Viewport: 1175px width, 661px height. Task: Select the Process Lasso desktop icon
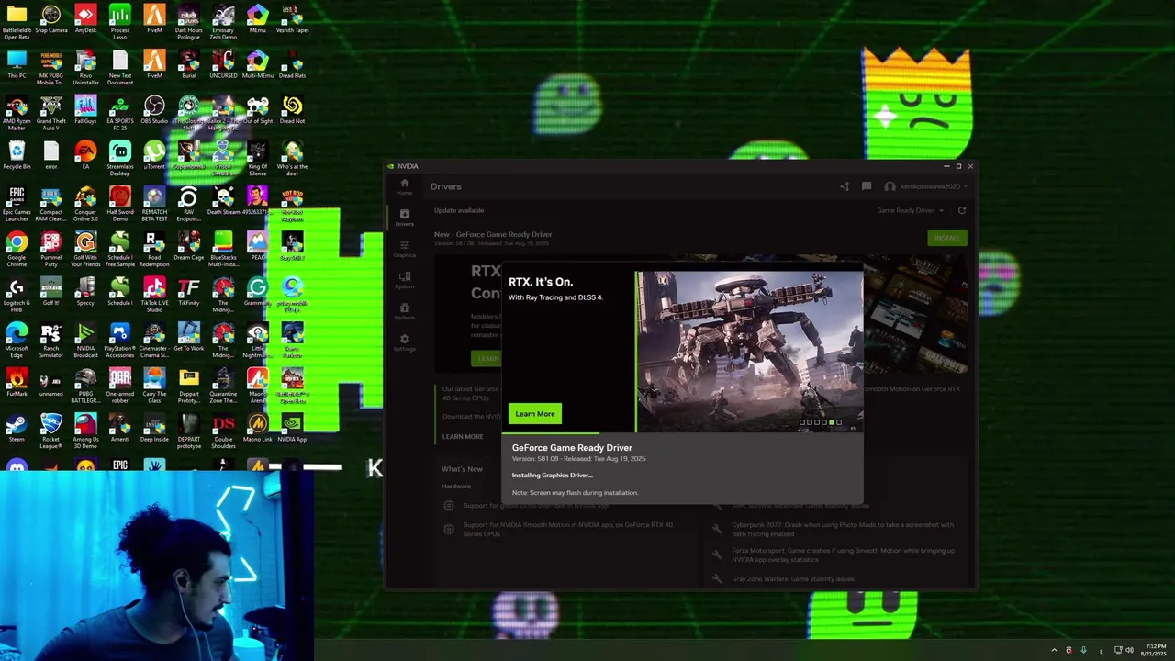pos(120,23)
